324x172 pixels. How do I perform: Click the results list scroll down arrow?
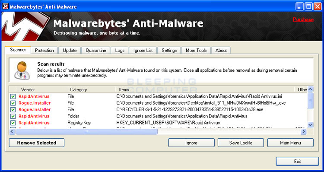pos(310,124)
